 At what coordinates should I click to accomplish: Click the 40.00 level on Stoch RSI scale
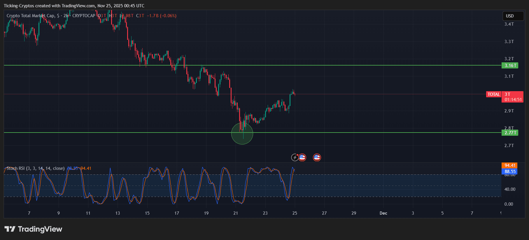[x=510, y=189]
